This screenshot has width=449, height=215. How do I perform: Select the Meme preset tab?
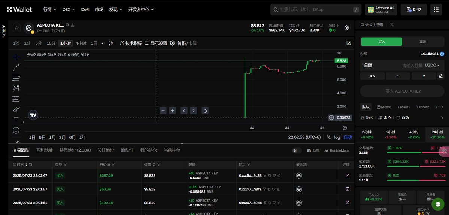click(384, 107)
